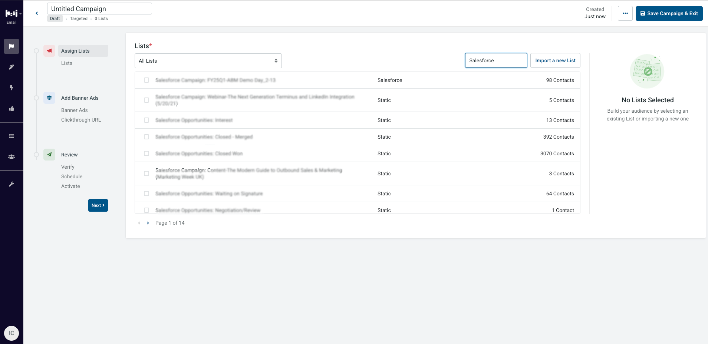Check the list with 98 Contacts
This screenshot has width=708, height=344.
click(146, 80)
